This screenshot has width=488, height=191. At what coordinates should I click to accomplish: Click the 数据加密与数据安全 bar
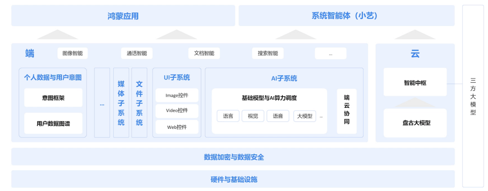[233, 157]
